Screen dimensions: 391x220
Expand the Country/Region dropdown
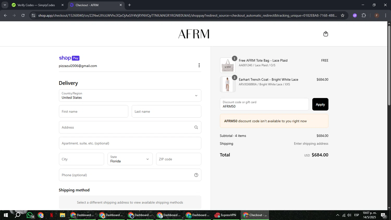coord(130,95)
